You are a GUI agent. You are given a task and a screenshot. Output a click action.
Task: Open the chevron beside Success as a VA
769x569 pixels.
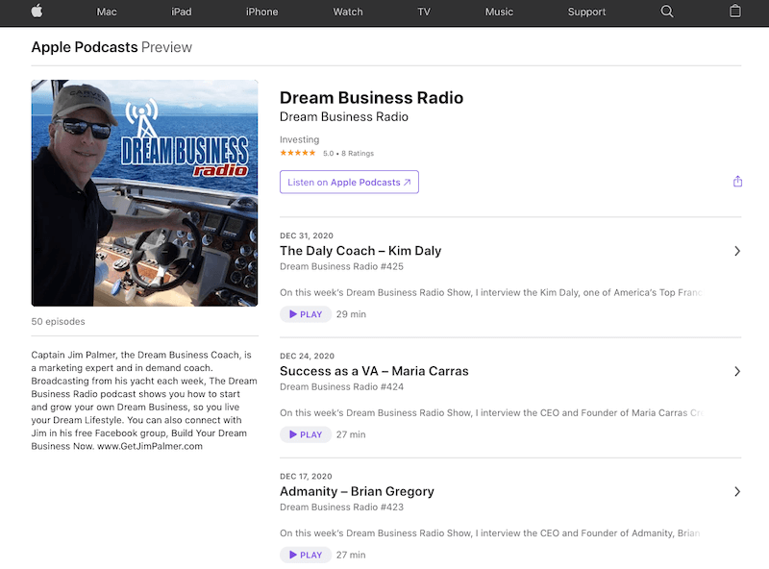[x=736, y=371]
